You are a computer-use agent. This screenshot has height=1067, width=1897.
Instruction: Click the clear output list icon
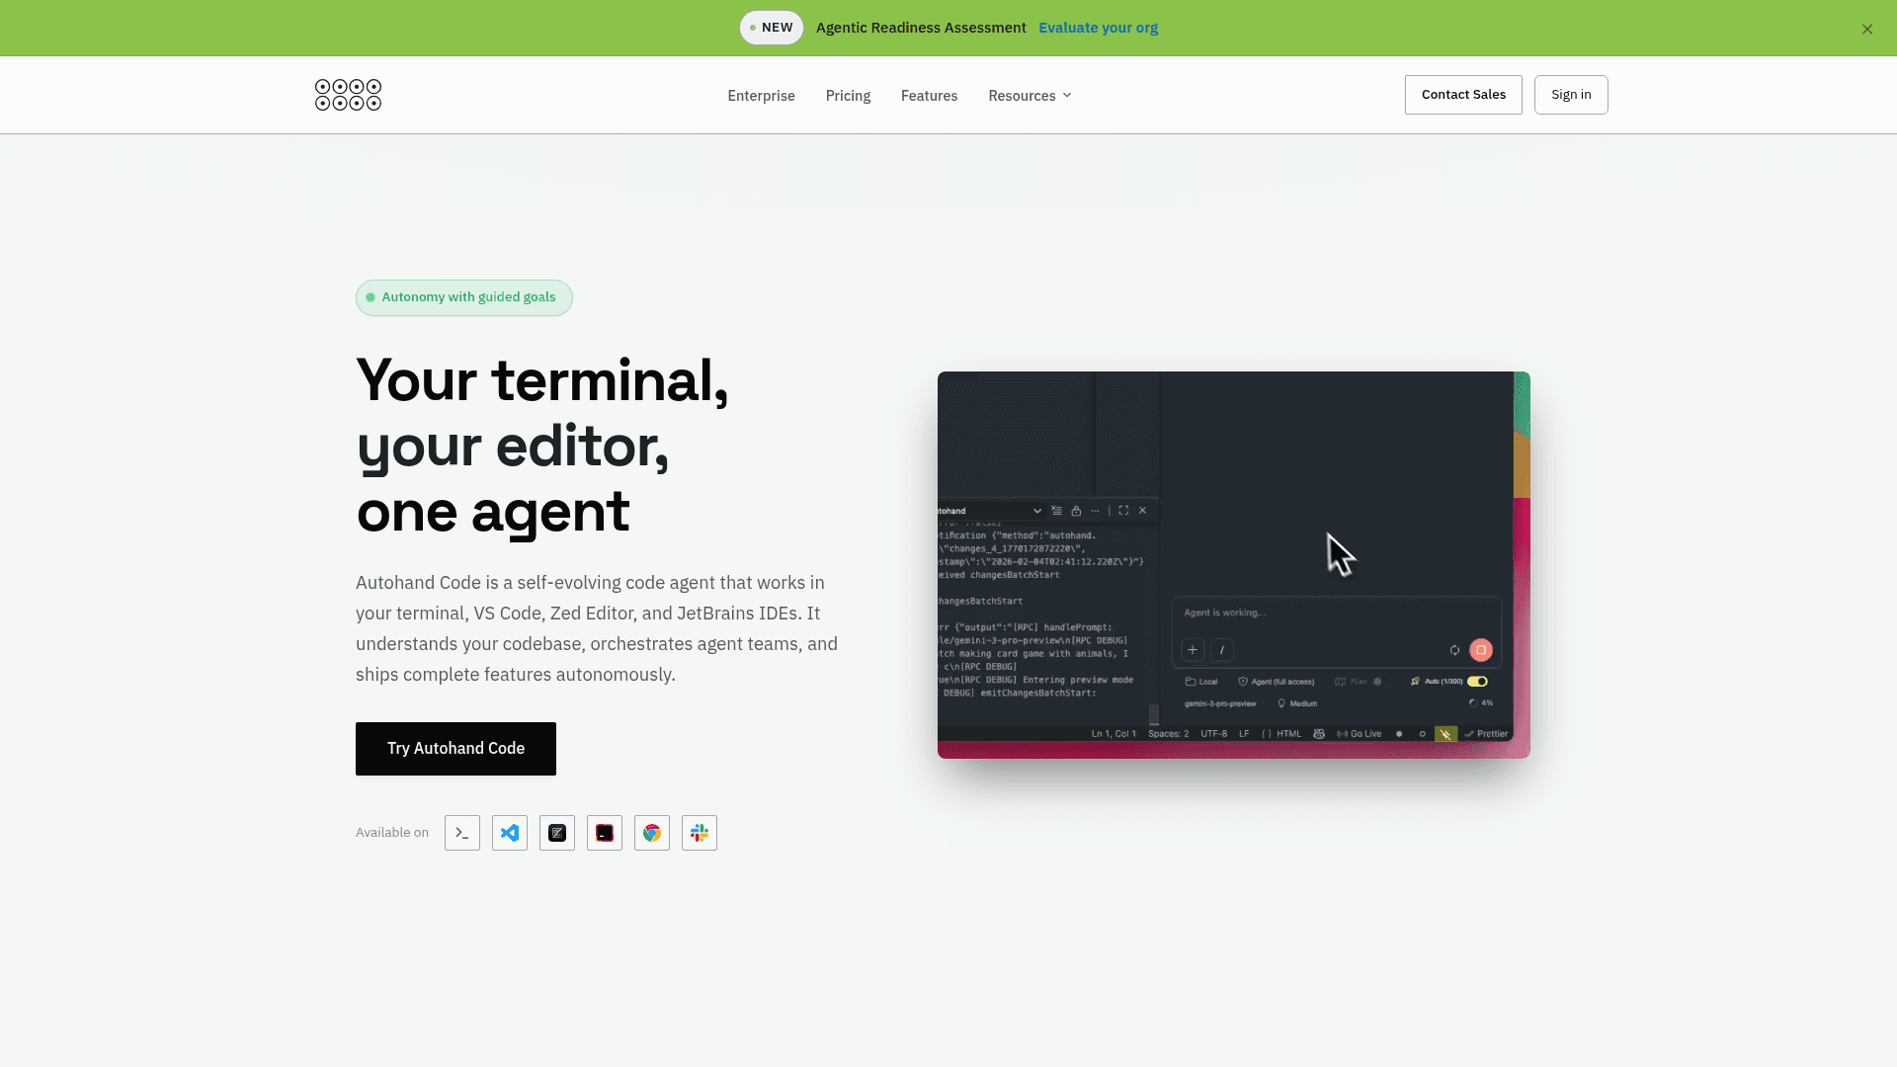tap(1056, 511)
